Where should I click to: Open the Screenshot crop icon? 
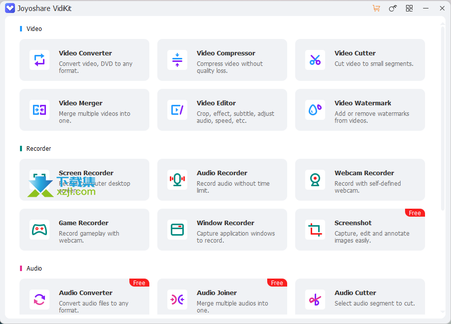pyautogui.click(x=315, y=230)
